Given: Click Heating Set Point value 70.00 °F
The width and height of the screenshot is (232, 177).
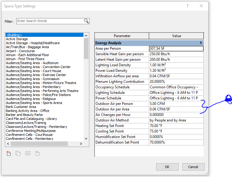Looking at the screenshot, I should point(176,126).
